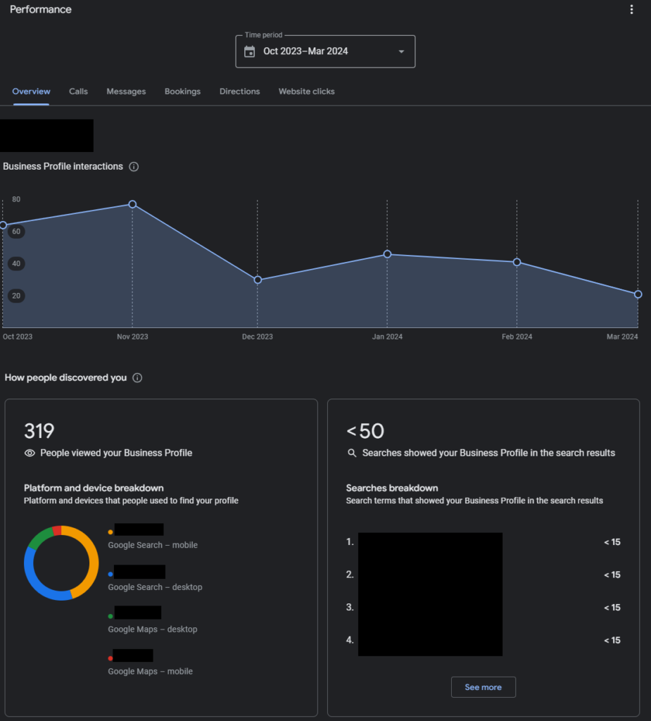This screenshot has width=651, height=721.
Task: Click the blue legend dot for Search desktop
Action: coord(110,575)
